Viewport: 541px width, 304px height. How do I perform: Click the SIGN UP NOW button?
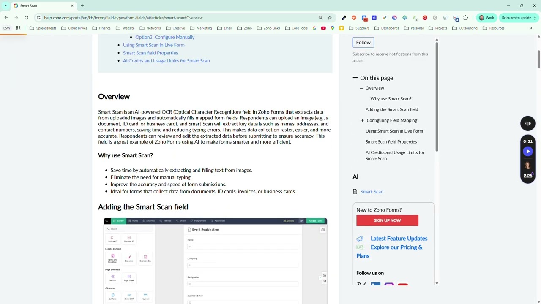coord(387,220)
